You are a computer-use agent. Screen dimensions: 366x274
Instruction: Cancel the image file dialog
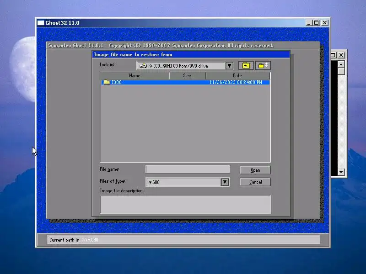[x=255, y=182]
